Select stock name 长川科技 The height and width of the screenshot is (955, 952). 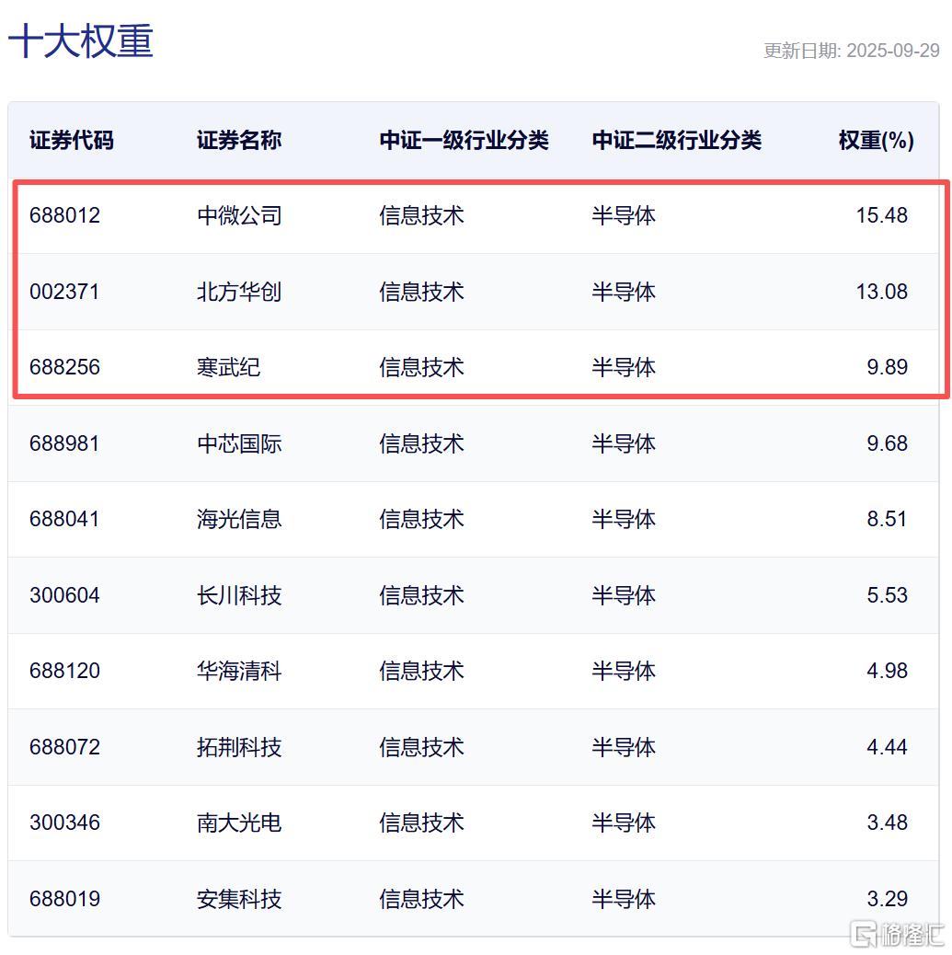point(239,595)
